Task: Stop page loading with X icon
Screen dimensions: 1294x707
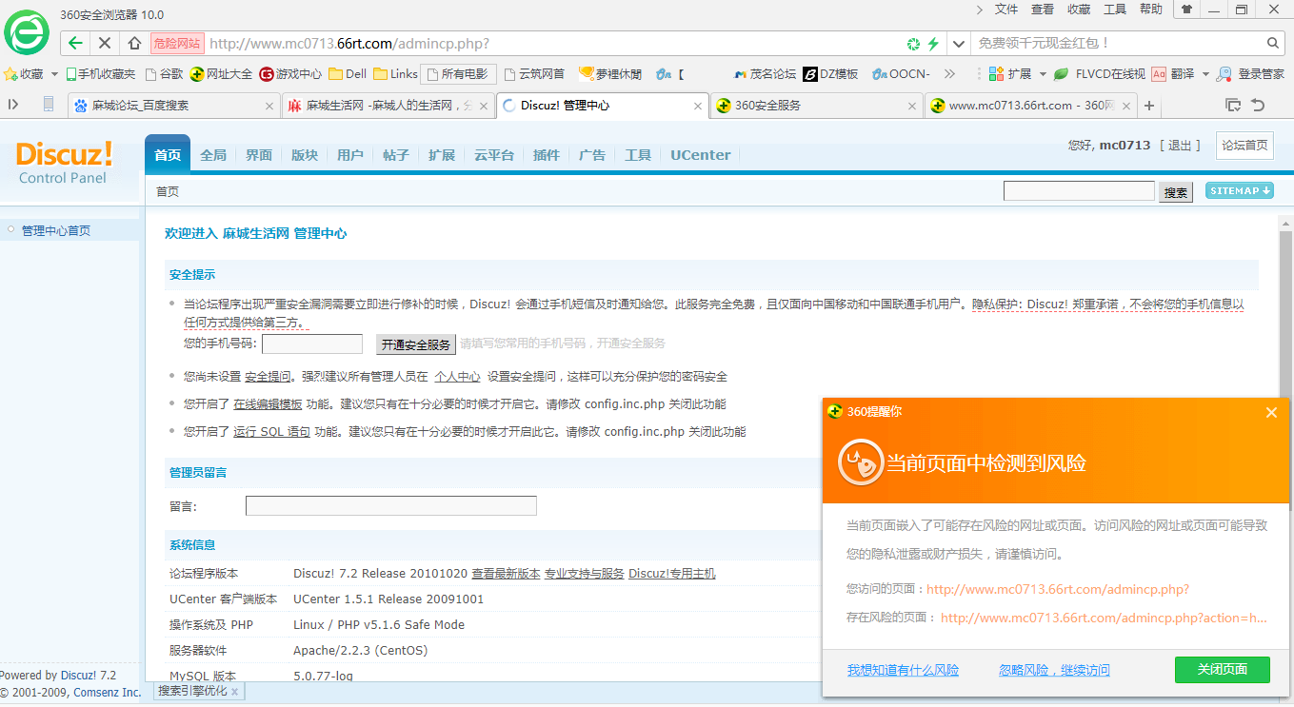Action: pyautogui.click(x=105, y=43)
